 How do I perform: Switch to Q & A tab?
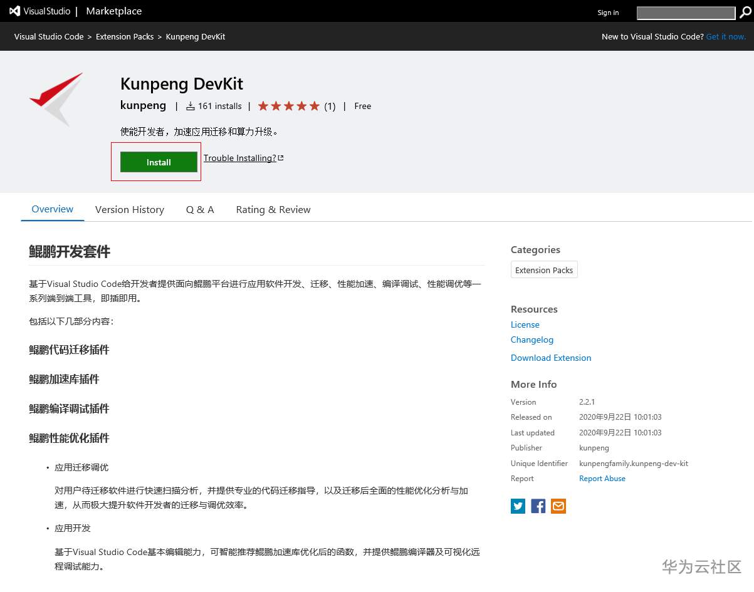(x=200, y=209)
